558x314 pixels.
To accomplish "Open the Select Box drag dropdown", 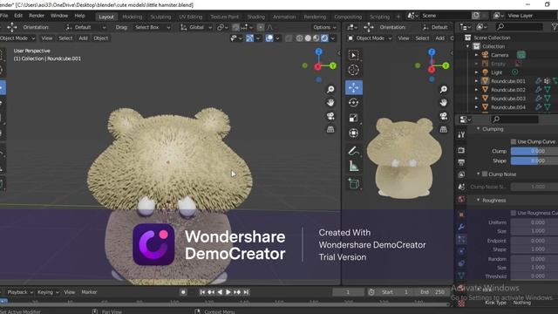I will tap(153, 27).
